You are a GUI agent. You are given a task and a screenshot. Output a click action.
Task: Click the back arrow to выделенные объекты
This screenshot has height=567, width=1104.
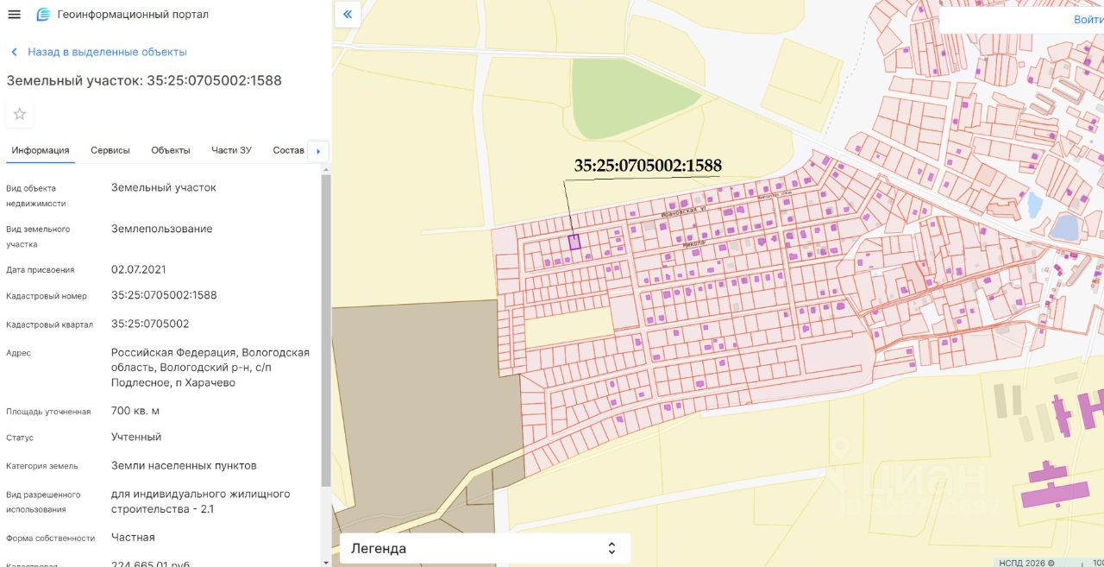[14, 53]
